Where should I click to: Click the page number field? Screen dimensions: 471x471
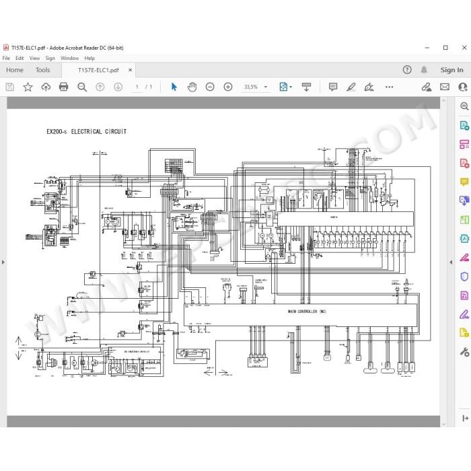(x=137, y=87)
